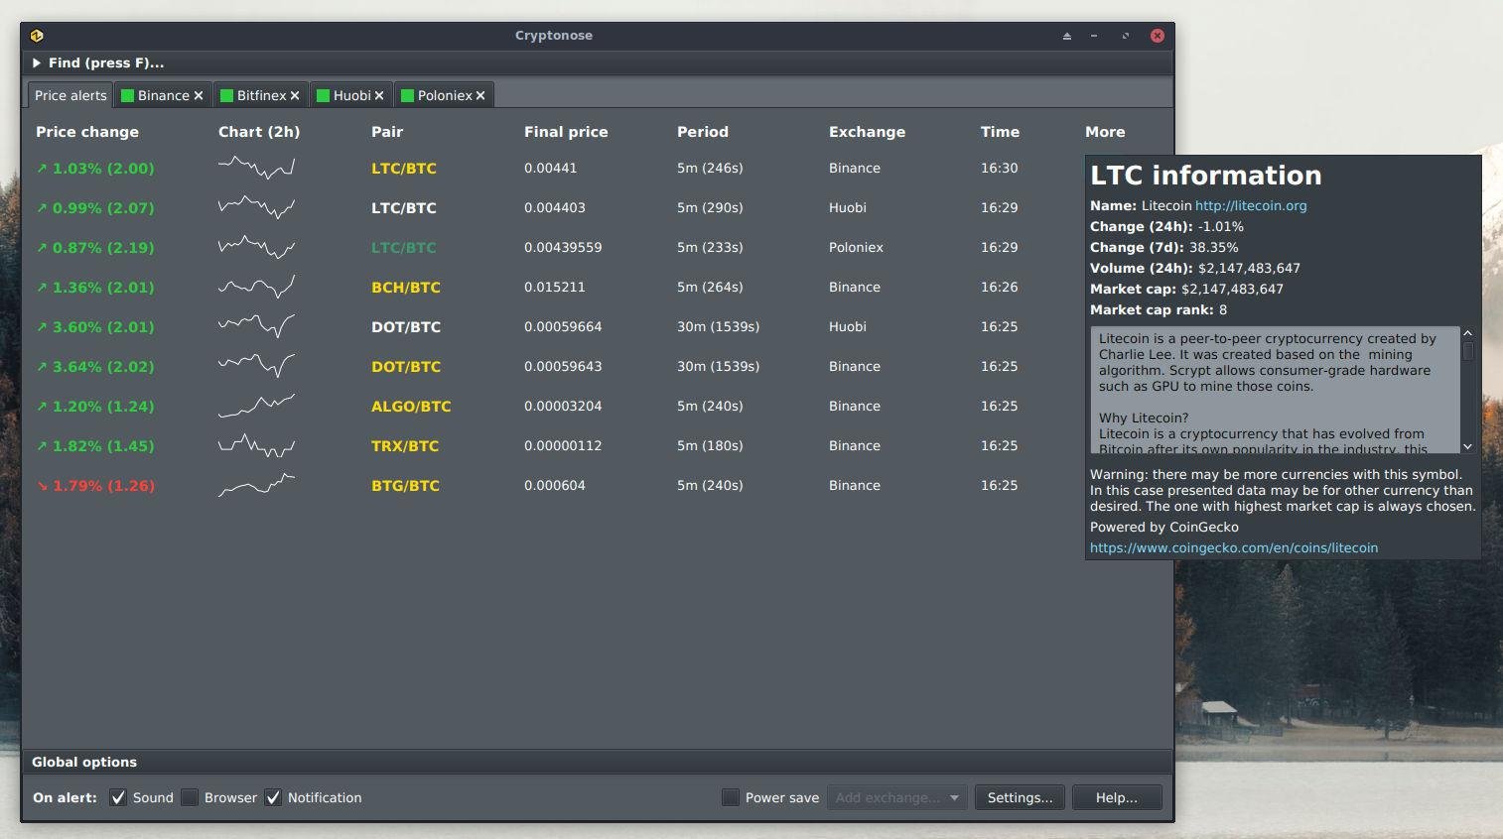Click the eject icon in the title bar
The width and height of the screenshot is (1503, 839).
tap(1066, 35)
